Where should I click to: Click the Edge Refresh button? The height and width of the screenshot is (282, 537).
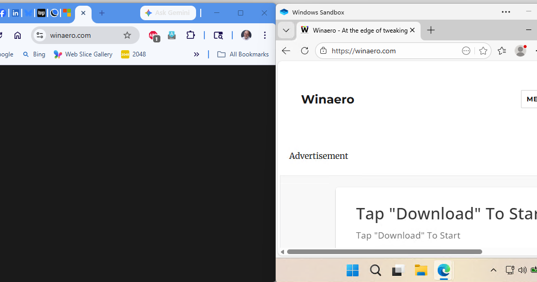(305, 51)
